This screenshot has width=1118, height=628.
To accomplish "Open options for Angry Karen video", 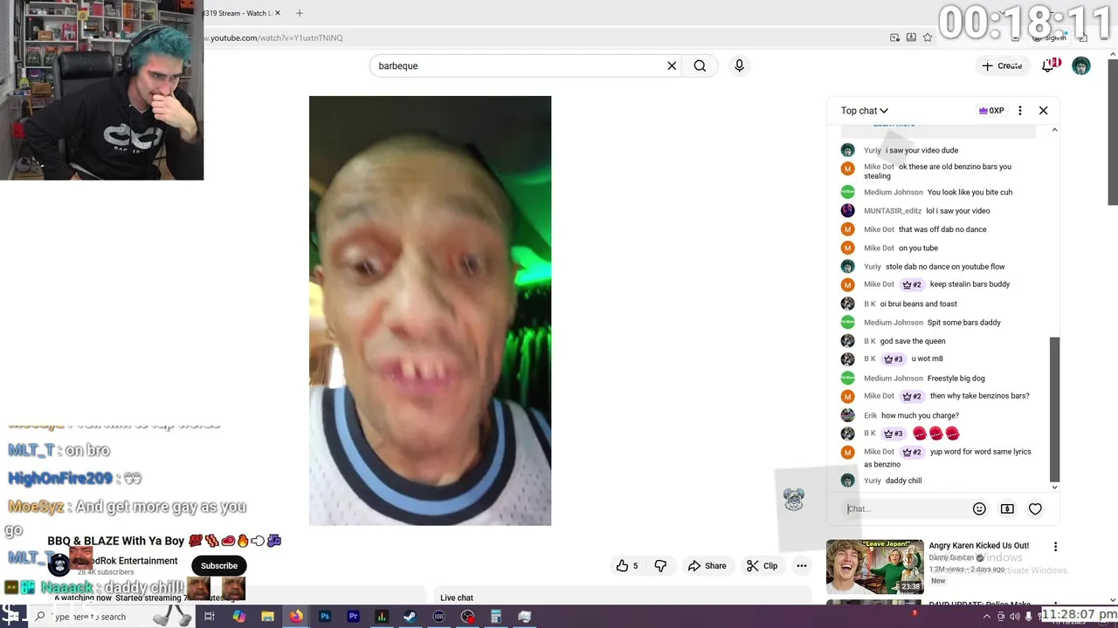I will pyautogui.click(x=1055, y=547).
